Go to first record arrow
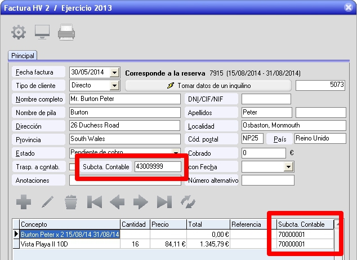The width and height of the screenshot is (357, 260). tap(94, 202)
